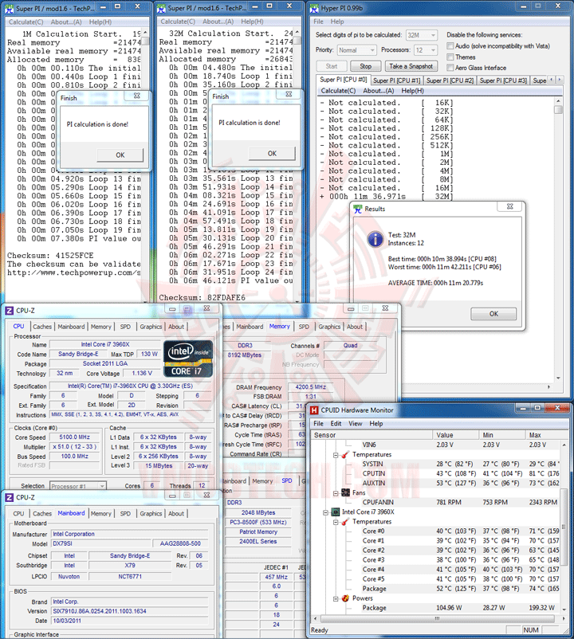Screen dimensions: 574x639
Task: Click the Sensor column header
Action: [372, 435]
